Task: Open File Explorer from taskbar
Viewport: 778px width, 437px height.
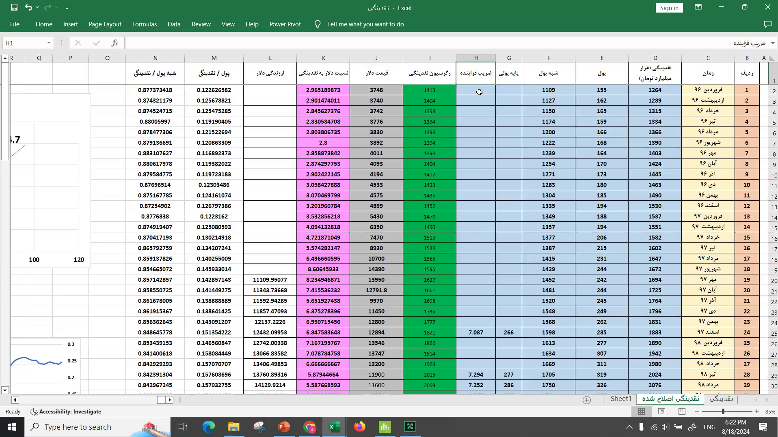Action: [233, 427]
